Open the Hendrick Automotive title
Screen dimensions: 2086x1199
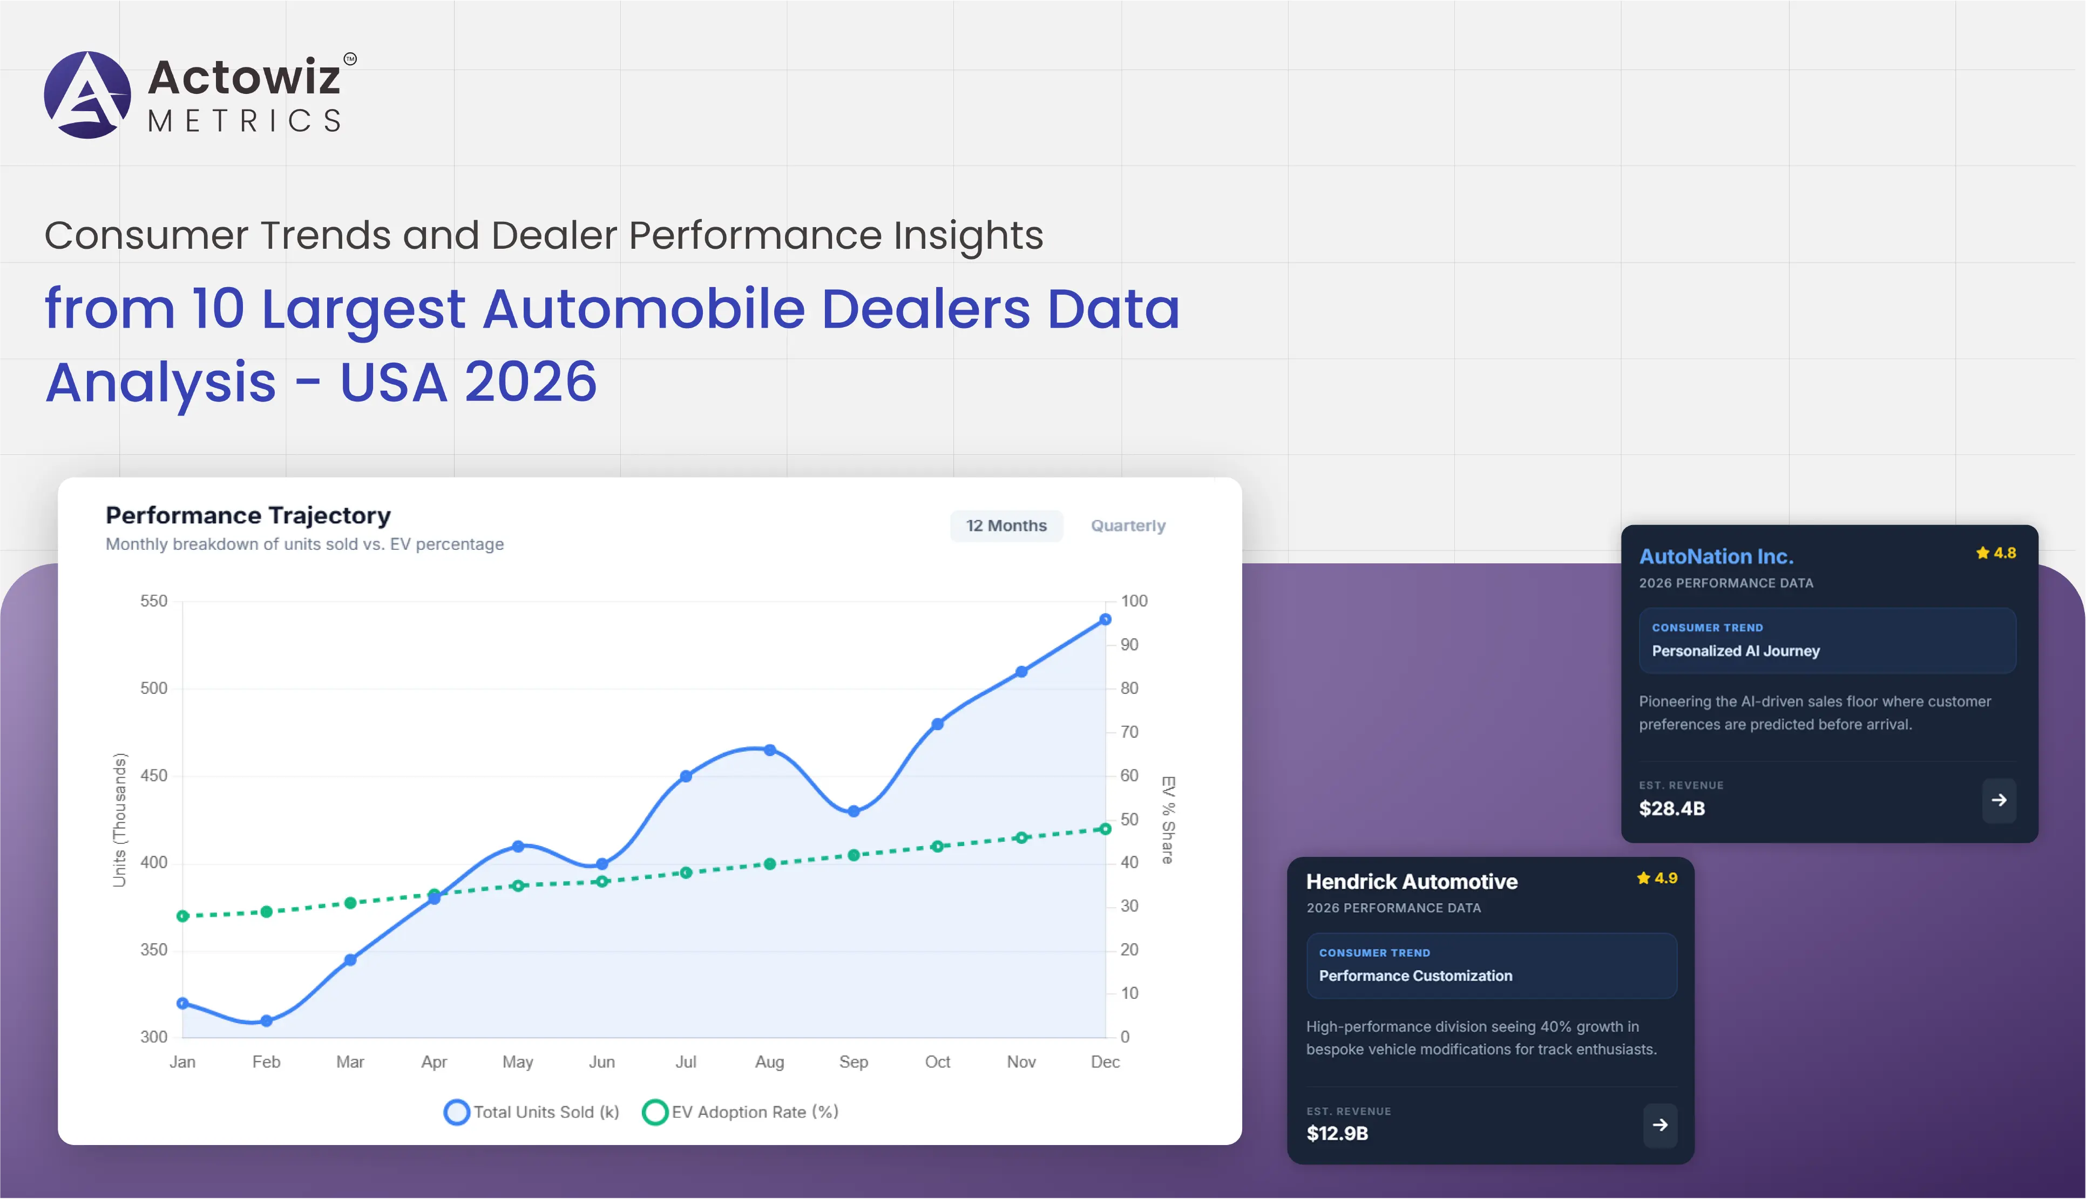(1411, 881)
